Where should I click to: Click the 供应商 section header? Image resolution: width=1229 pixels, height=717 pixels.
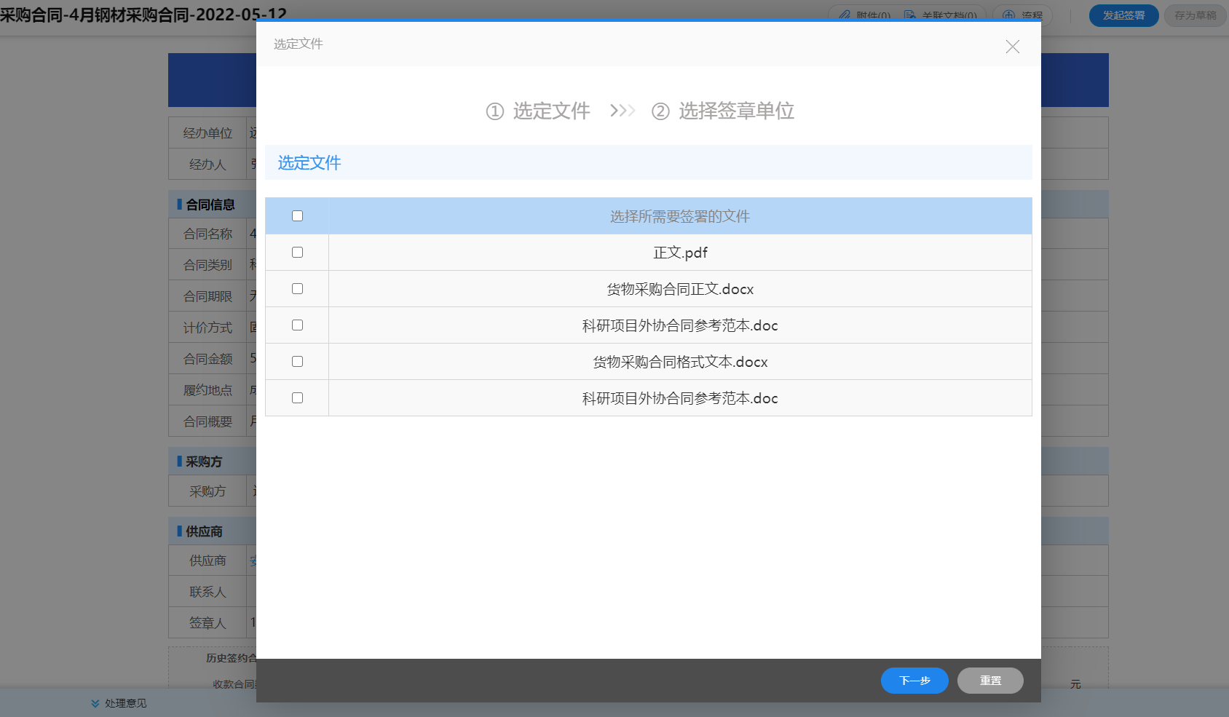coord(204,531)
